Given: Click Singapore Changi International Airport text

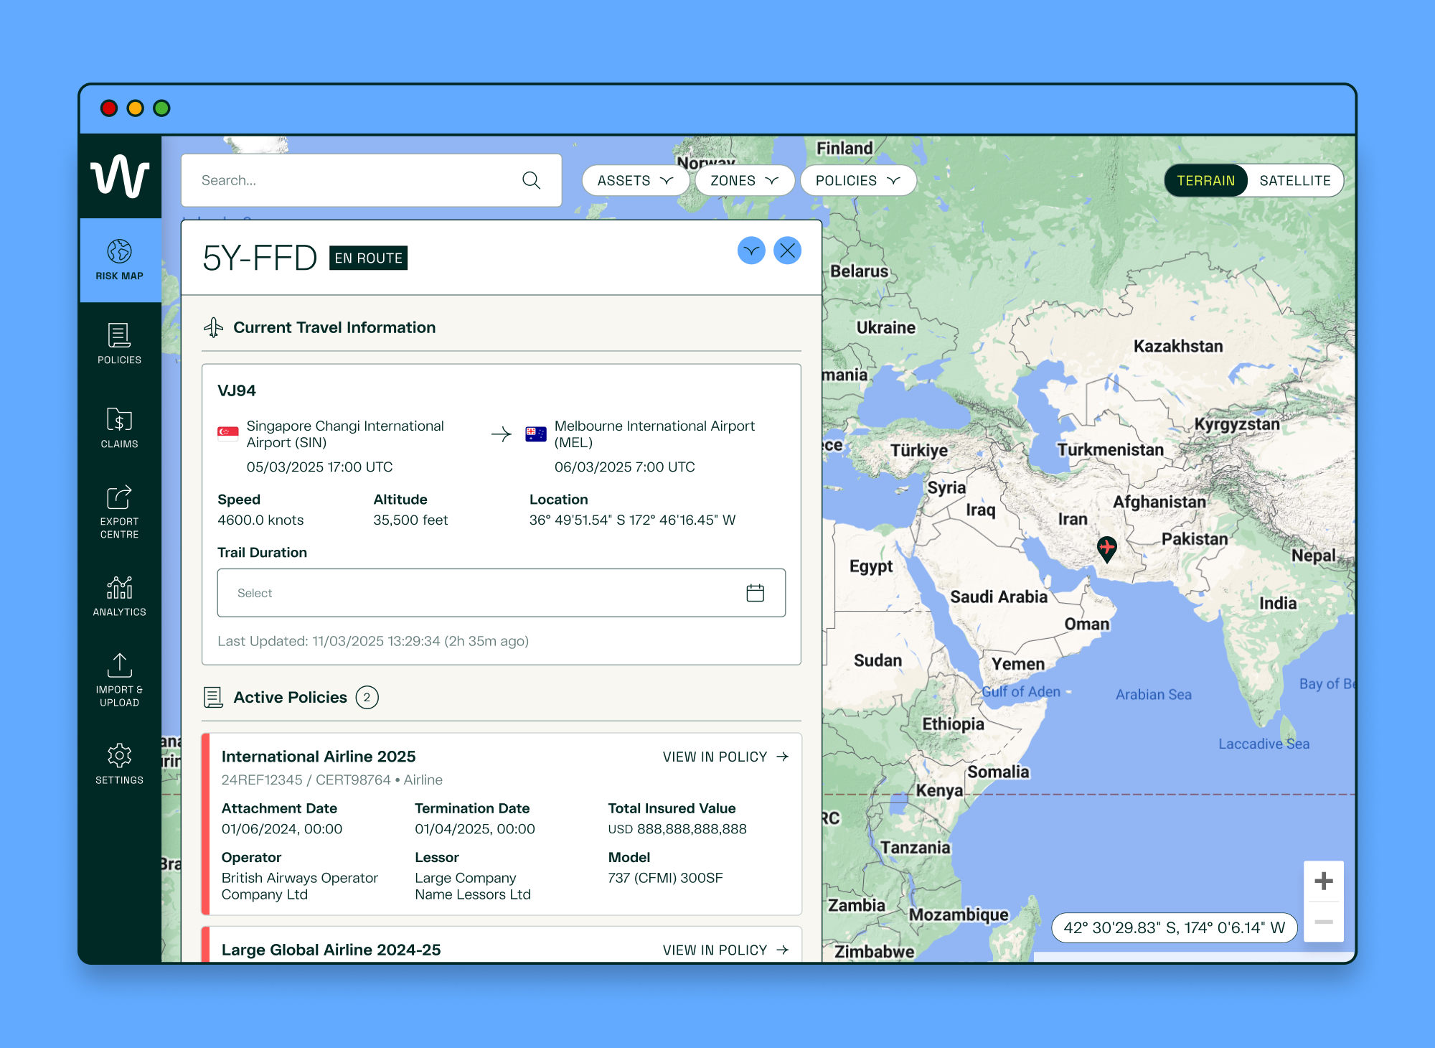Looking at the screenshot, I should tap(345, 434).
